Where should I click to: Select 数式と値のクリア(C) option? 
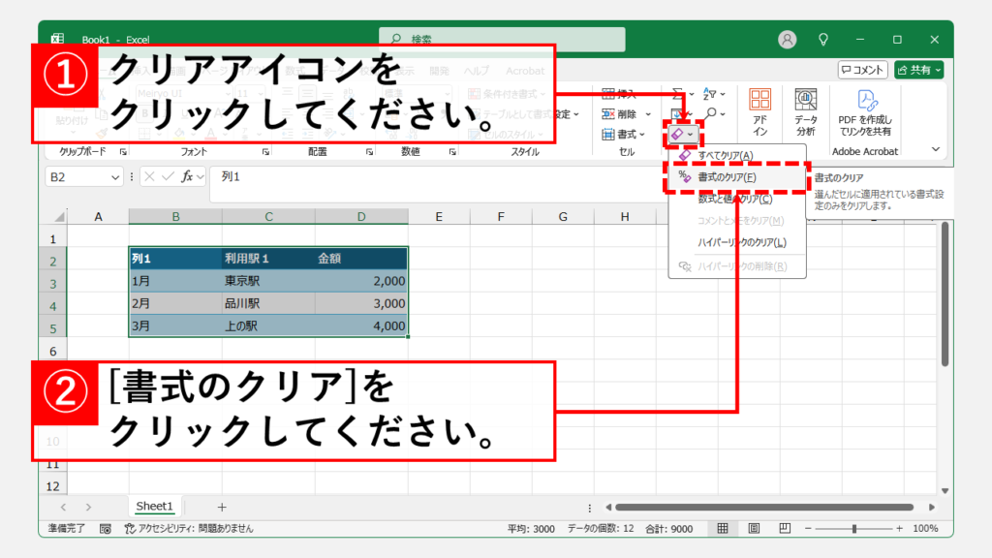(x=734, y=199)
